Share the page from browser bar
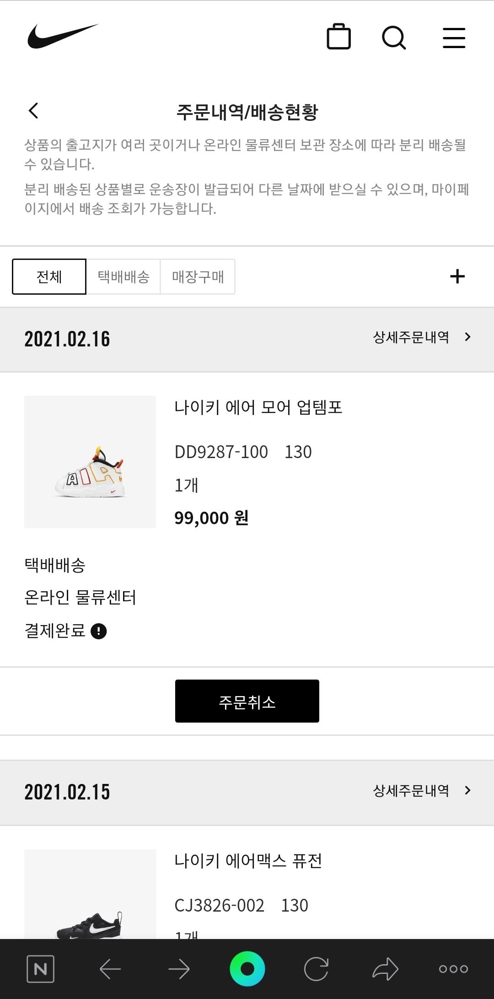 (x=385, y=968)
